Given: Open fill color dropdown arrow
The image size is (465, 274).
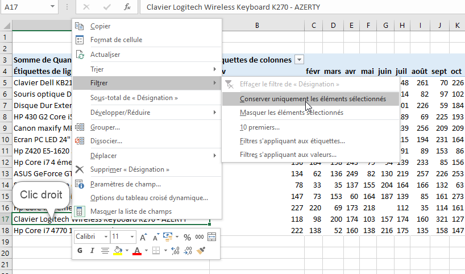Looking at the screenshot, I should coord(127,251).
